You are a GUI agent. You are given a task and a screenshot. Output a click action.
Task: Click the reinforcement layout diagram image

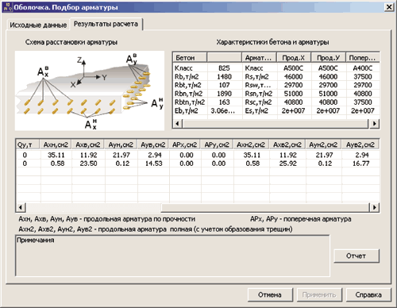point(90,90)
